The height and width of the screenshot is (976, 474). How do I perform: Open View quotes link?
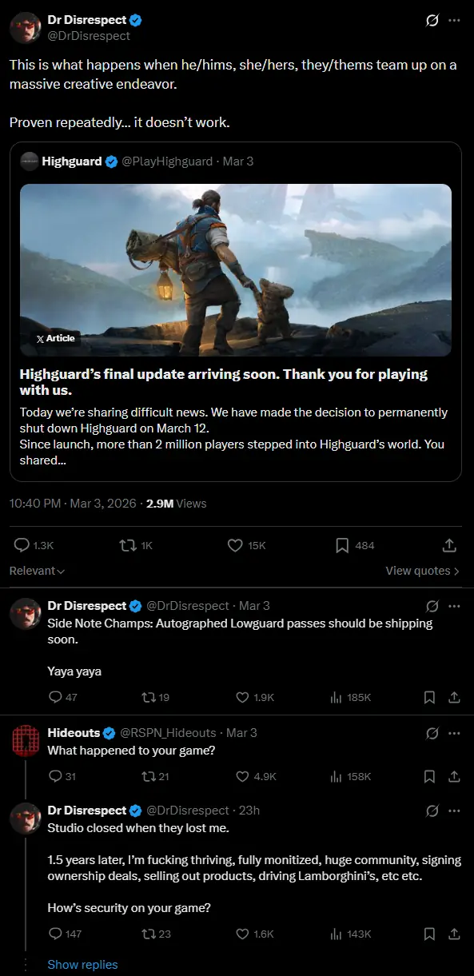point(423,571)
